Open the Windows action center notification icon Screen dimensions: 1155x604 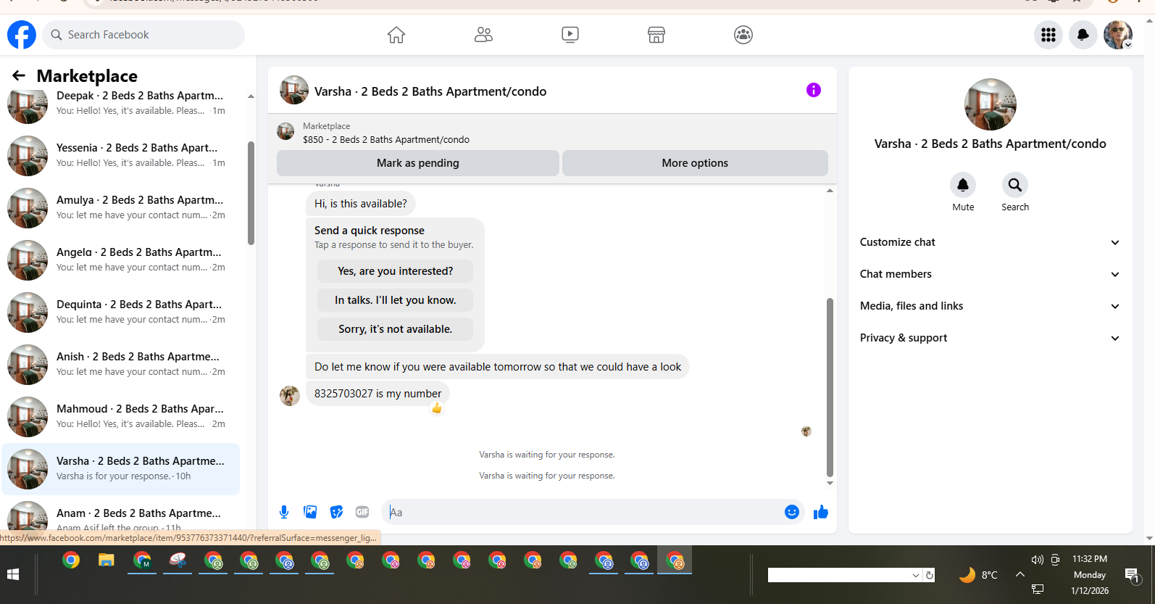[x=1132, y=576]
